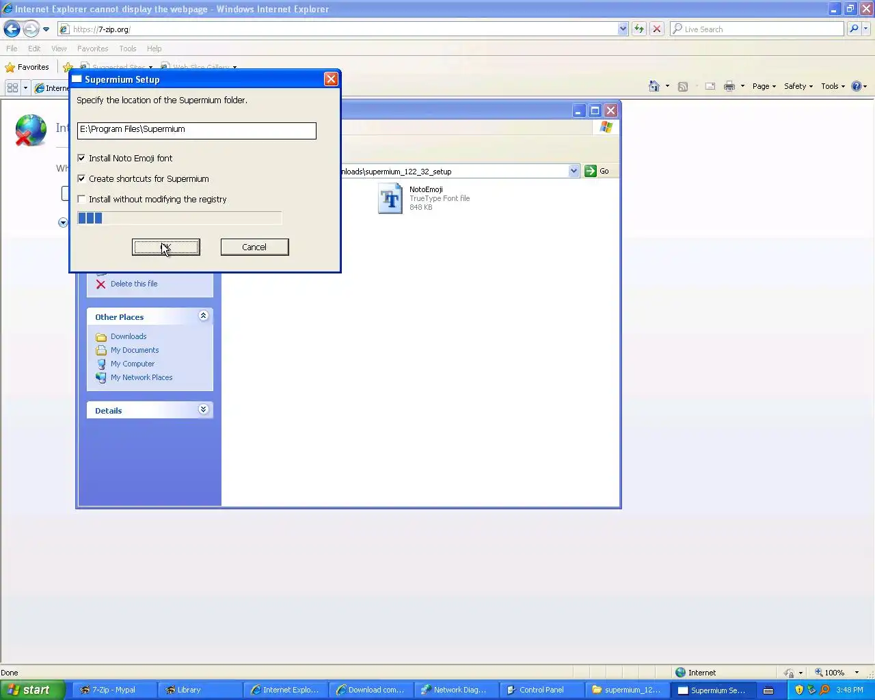Click the Start button
Image resolution: width=875 pixels, height=700 pixels.
(x=32, y=690)
